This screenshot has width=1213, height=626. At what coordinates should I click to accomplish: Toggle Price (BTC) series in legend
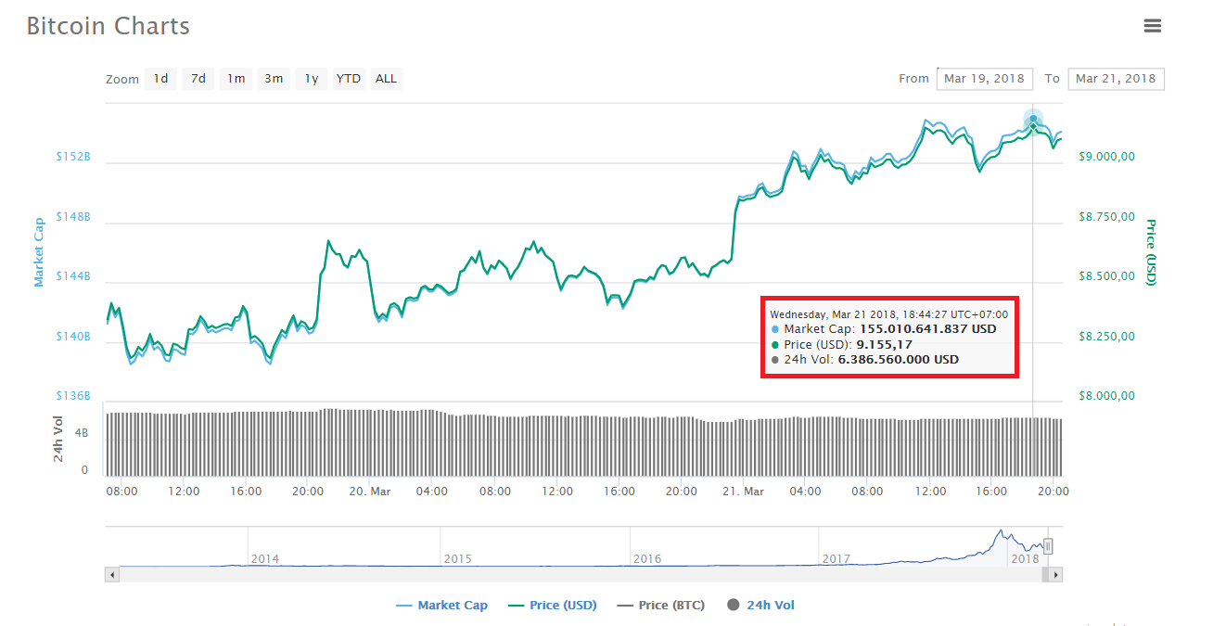pyautogui.click(x=661, y=606)
